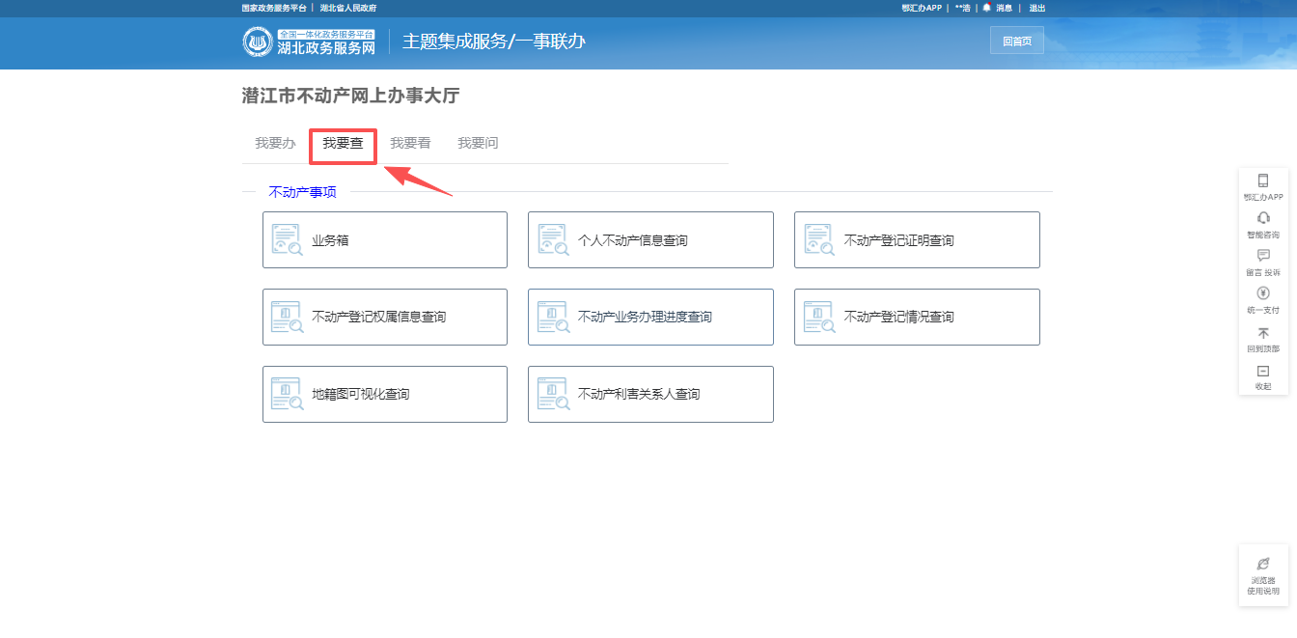Select the 我要查 tab
The image size is (1297, 638).
click(x=343, y=144)
